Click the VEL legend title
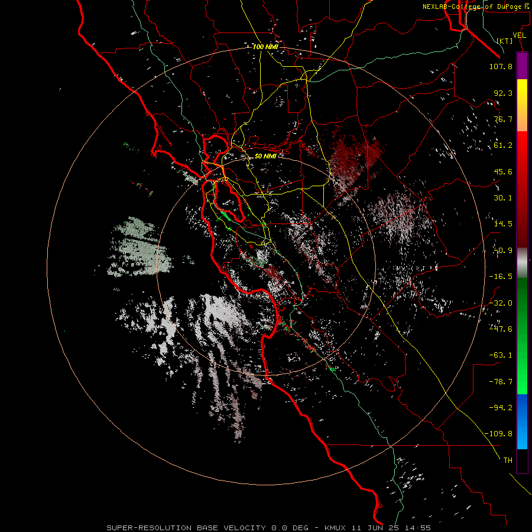 (x=520, y=35)
